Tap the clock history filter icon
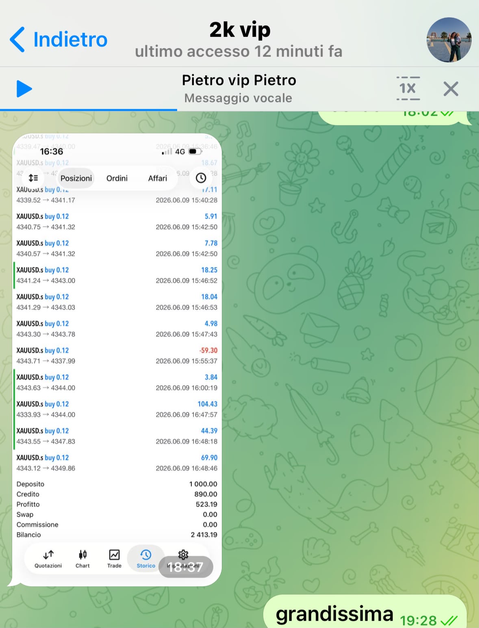This screenshot has width=479, height=628. pos(201,178)
